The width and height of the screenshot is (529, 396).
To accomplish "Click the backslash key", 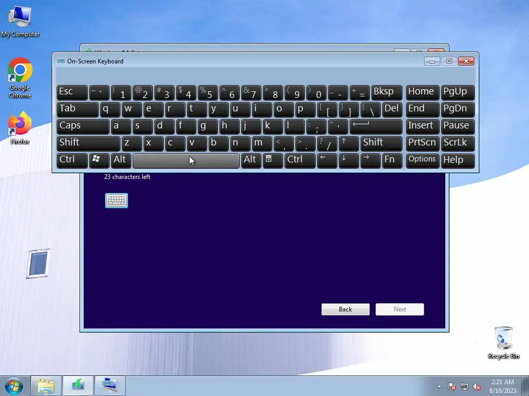I will (370, 109).
